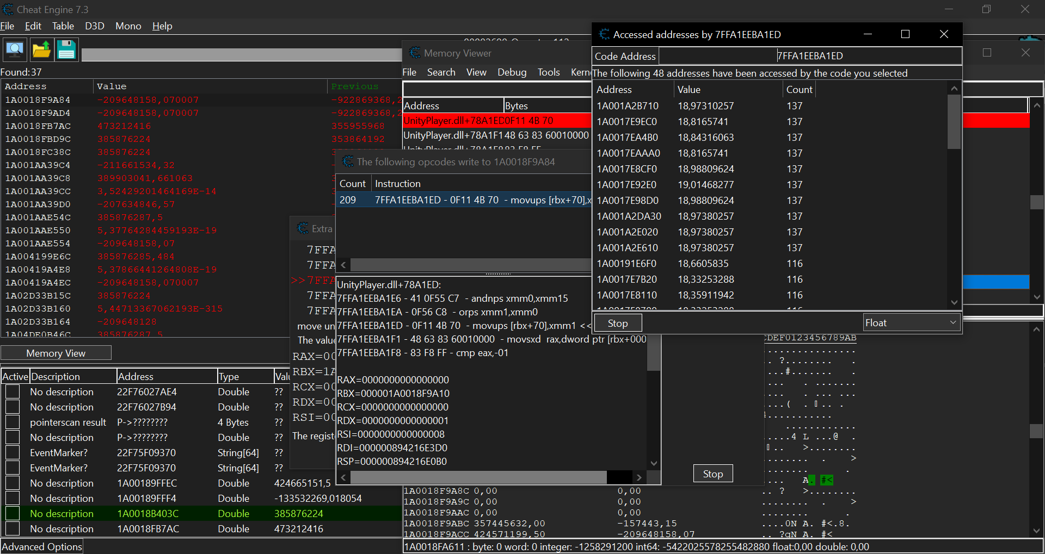The height and width of the screenshot is (554, 1045).
Task: Open the Float value type dropdown
Action: [911, 323]
